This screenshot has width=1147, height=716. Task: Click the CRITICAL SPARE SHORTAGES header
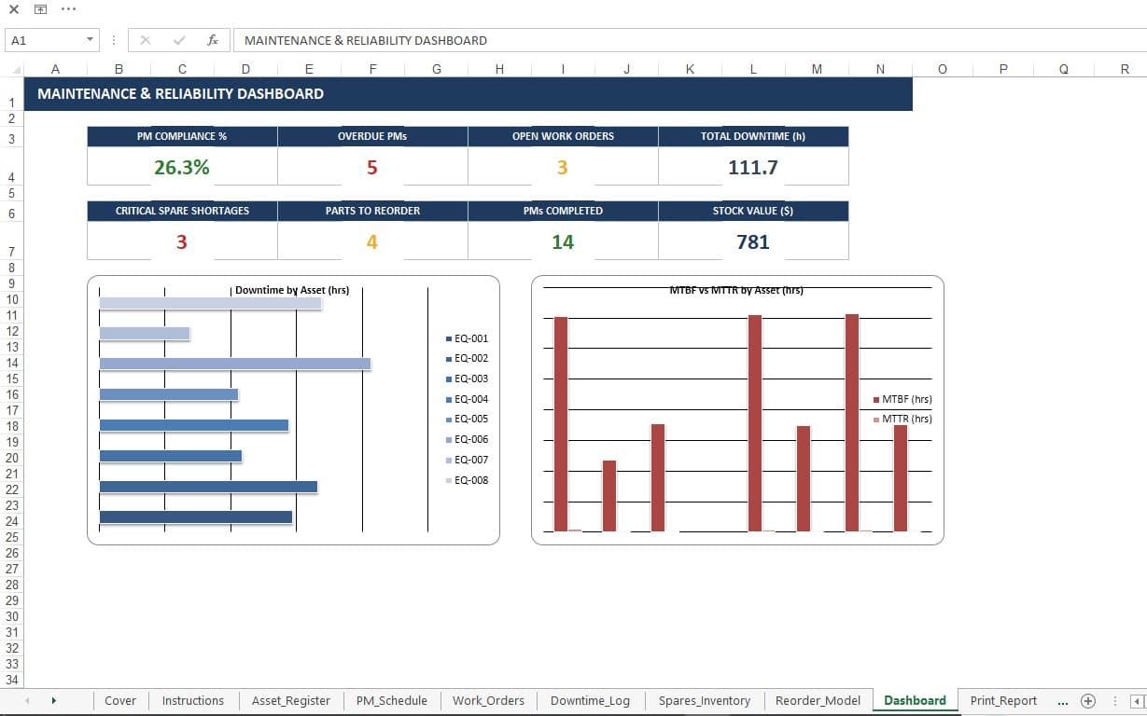182,211
